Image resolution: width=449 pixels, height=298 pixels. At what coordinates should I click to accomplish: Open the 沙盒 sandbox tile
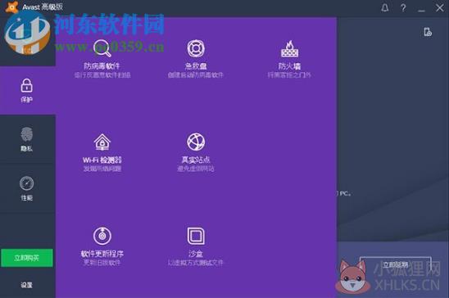click(x=196, y=246)
